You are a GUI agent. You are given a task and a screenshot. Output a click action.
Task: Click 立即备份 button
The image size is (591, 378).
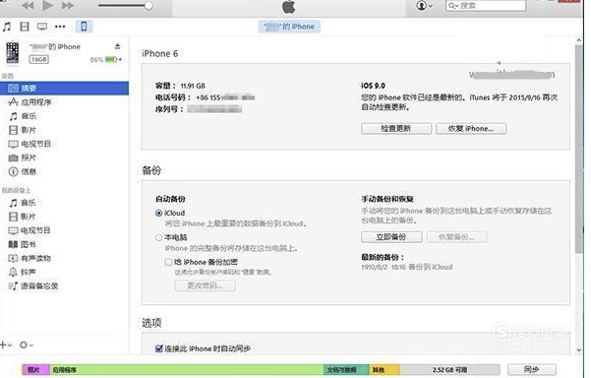[x=391, y=237]
